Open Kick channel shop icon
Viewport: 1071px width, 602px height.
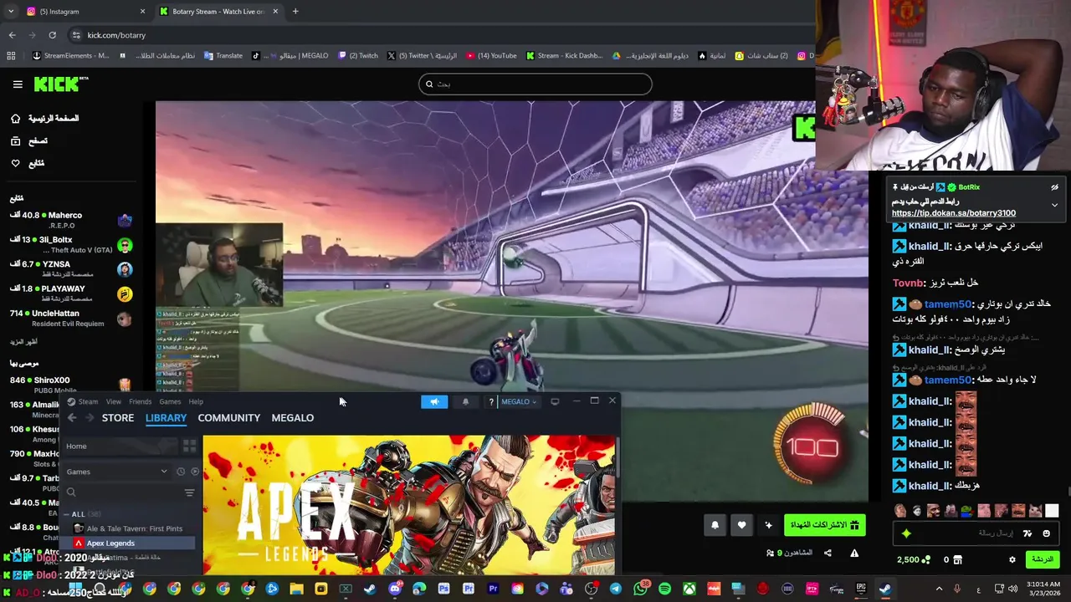[x=958, y=559]
